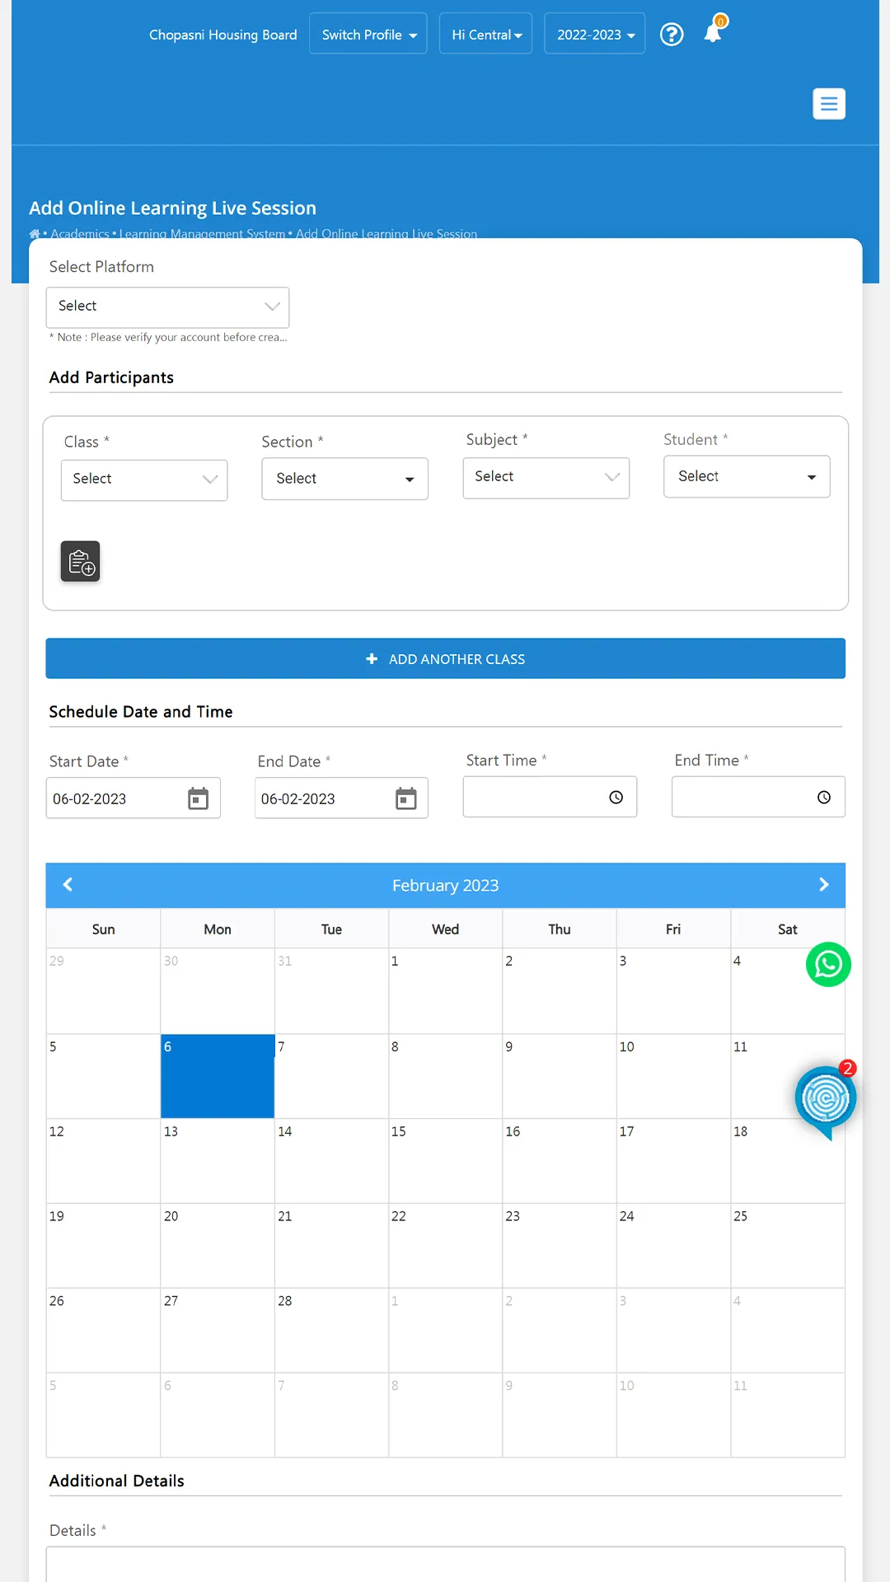Select February 18 in calendar

(788, 1161)
